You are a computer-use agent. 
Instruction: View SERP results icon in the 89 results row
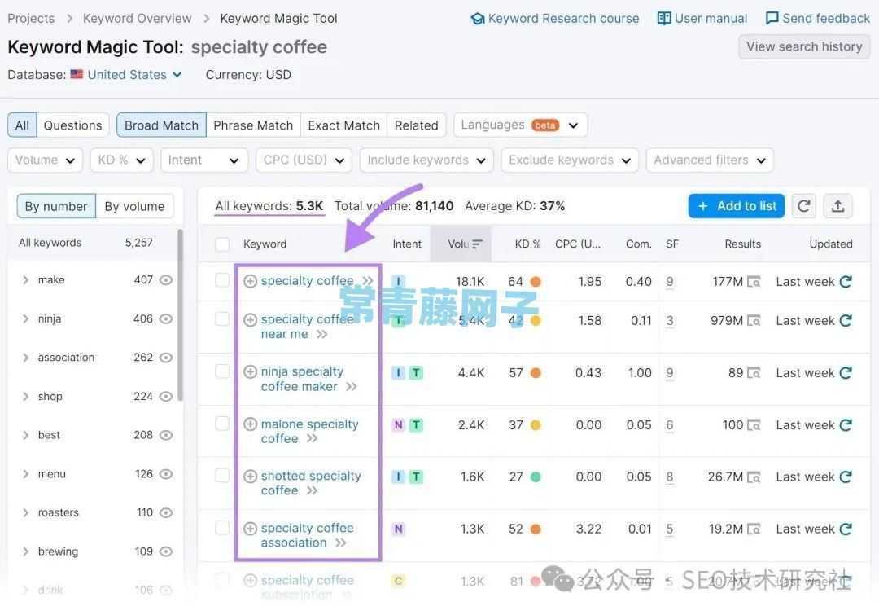(754, 373)
